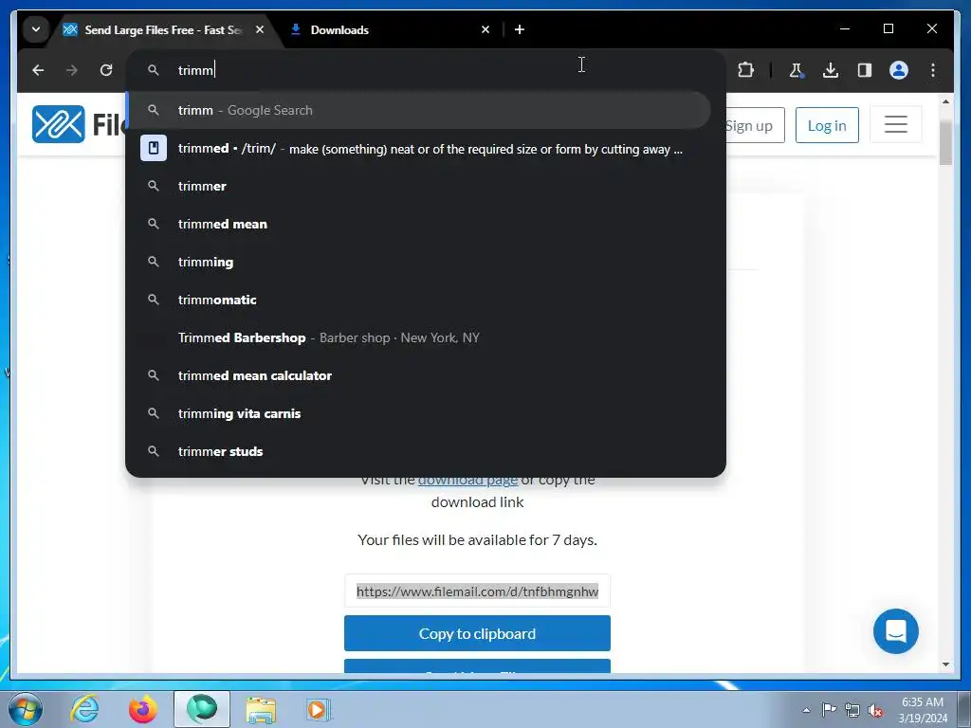Select the Trimmed Barbershop suggestion
The image size is (971, 728).
click(418, 338)
